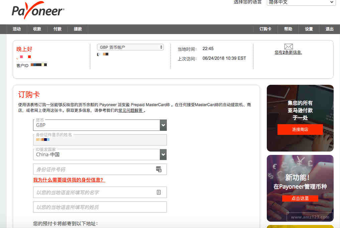
Task: Open the envelope messages icon
Action: [x=289, y=46]
